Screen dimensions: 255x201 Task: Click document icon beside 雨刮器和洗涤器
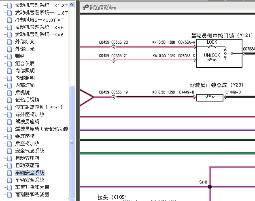[10, 195]
